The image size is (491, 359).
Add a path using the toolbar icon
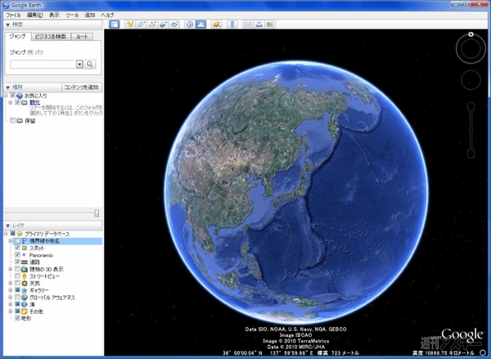[x=152, y=24]
